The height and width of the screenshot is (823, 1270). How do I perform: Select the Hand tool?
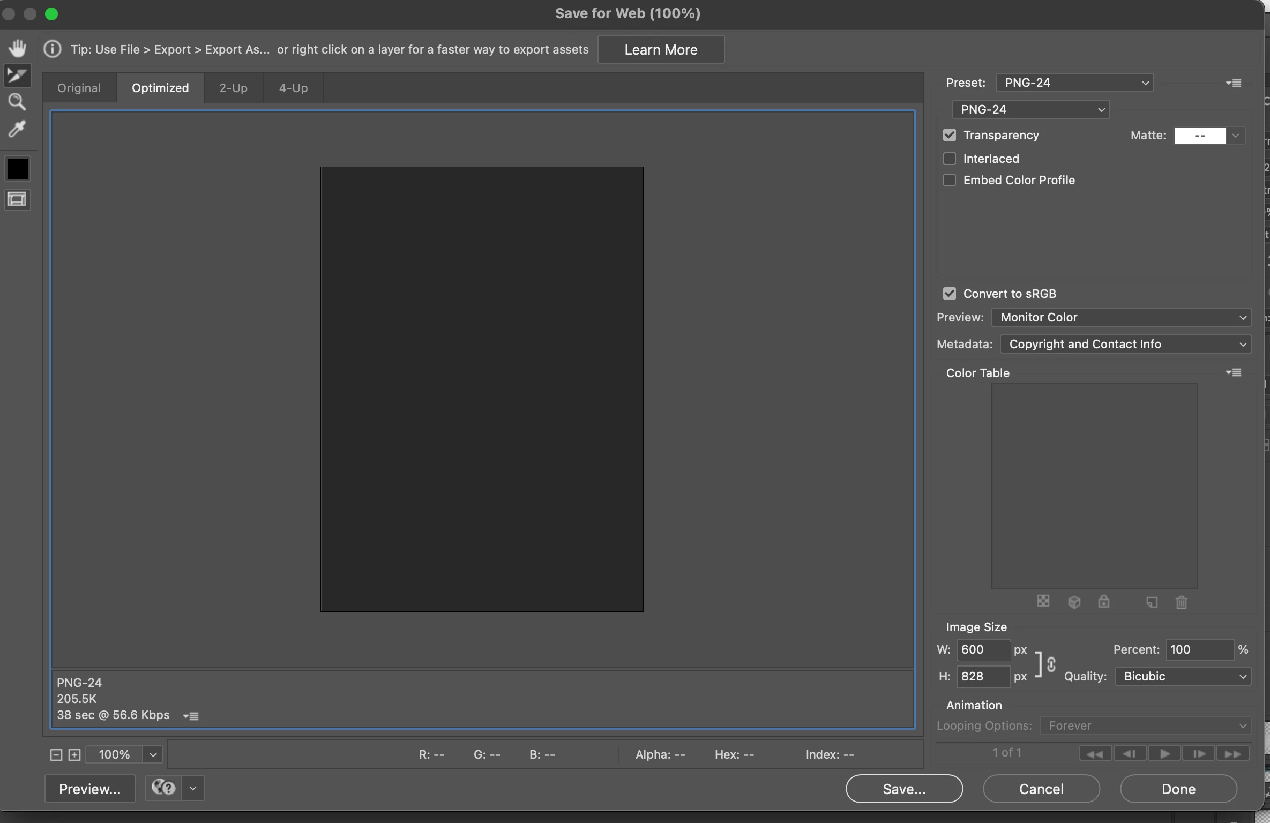point(17,48)
